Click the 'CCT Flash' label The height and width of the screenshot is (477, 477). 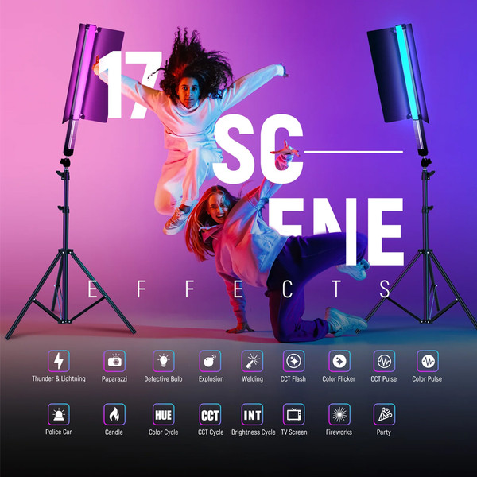pos(293,379)
